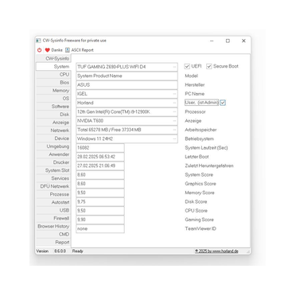Image resolution: width=296 pixels, height=296 pixels.
Task: Open the Drucker tab
Action: [x=53, y=162]
